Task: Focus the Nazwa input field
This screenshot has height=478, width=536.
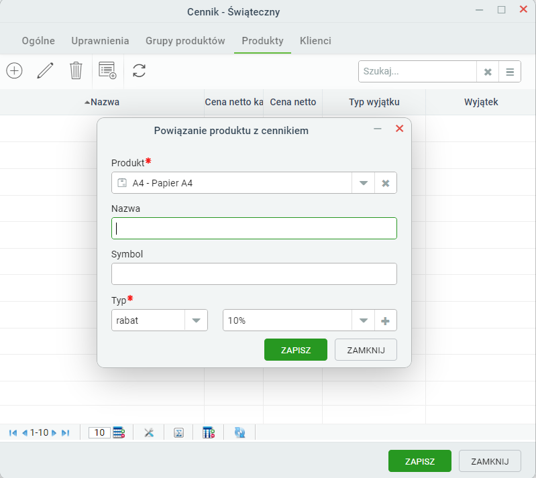Action: pyautogui.click(x=254, y=228)
